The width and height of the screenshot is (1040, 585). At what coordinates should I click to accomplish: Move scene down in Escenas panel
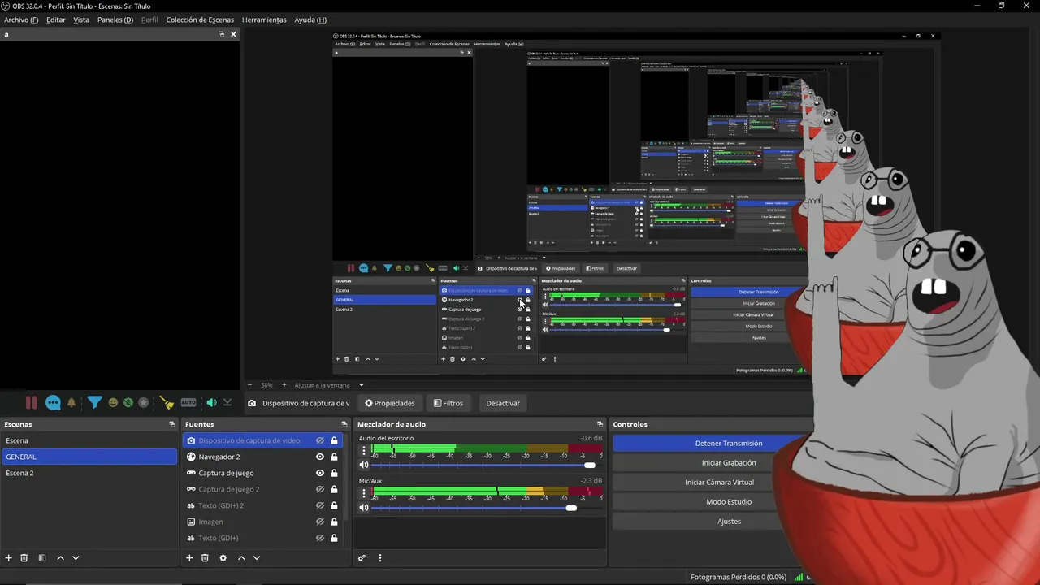pos(76,558)
